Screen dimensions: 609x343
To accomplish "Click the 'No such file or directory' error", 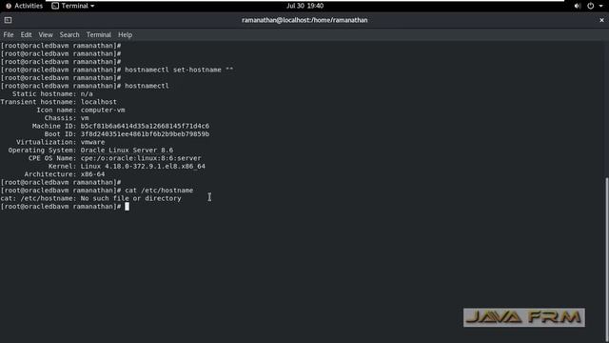I will 131,198.
